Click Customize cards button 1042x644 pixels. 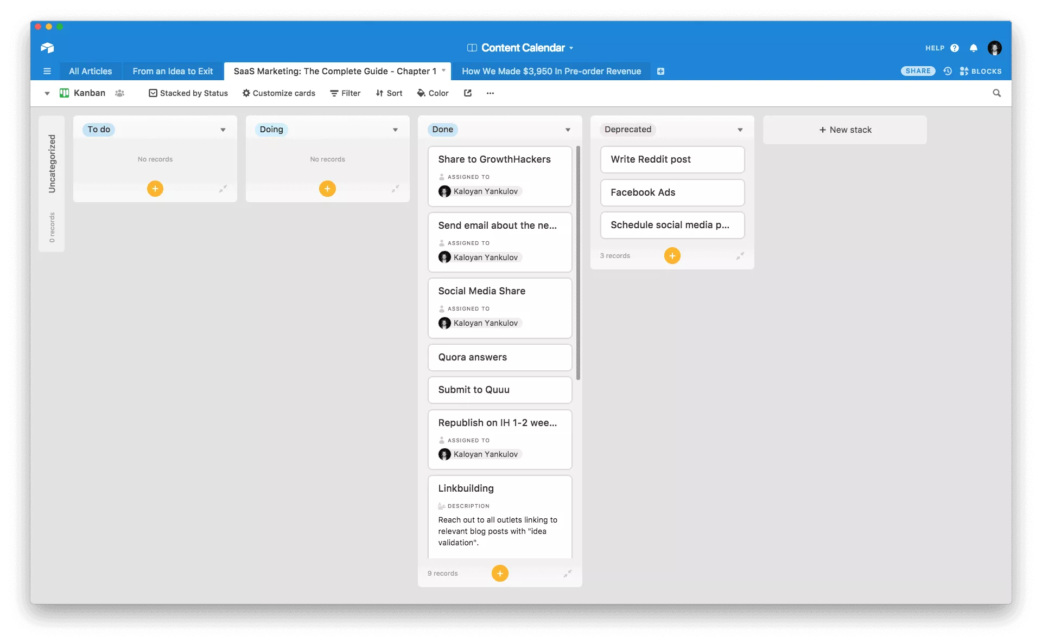click(x=279, y=92)
